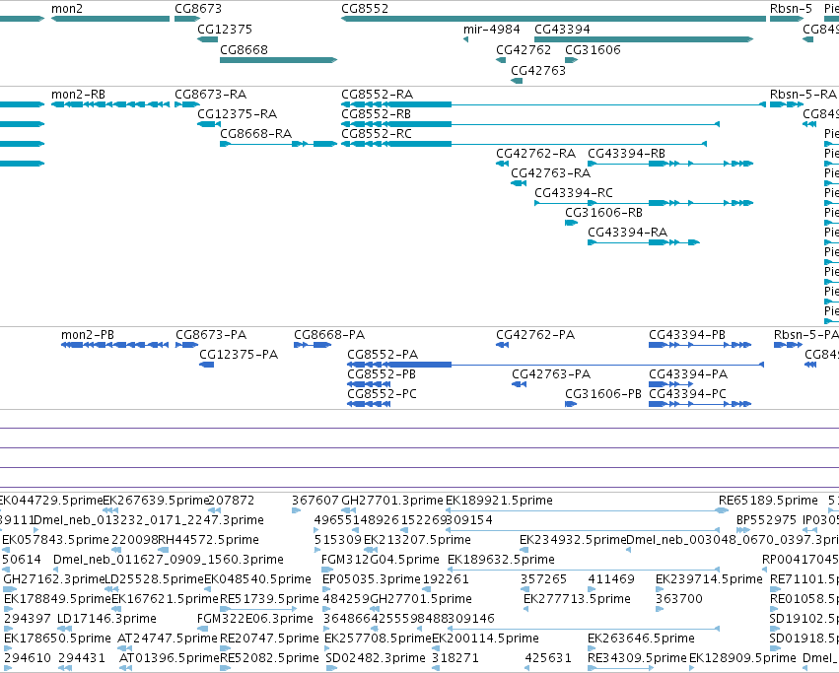Select the CG43394-PC protein label

point(687,394)
